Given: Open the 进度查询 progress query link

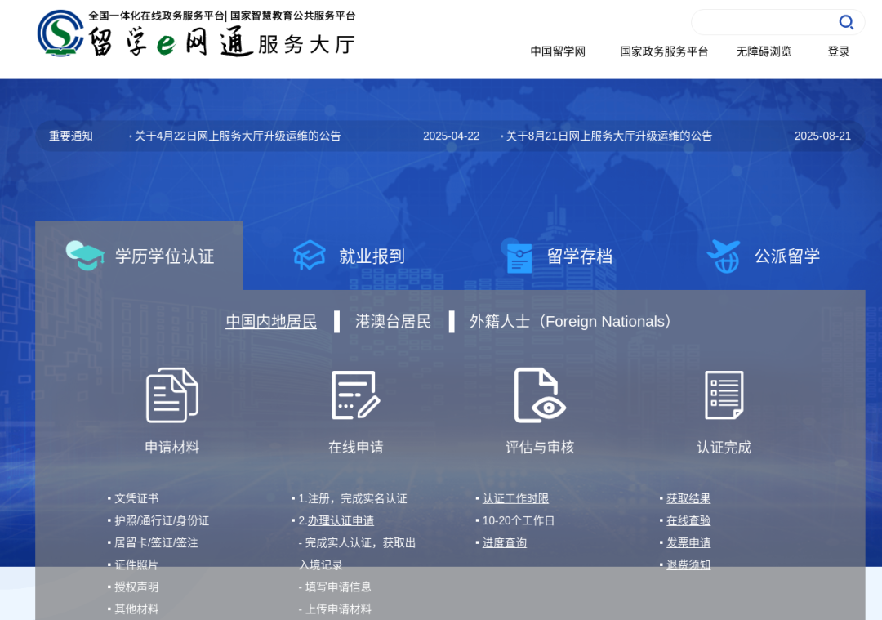Looking at the screenshot, I should (x=505, y=542).
